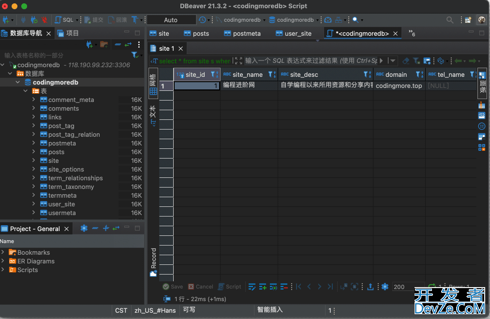Viewport: 490px width, 319px height.
Task: Expand the ER Diagrams folder
Action: 2,261
